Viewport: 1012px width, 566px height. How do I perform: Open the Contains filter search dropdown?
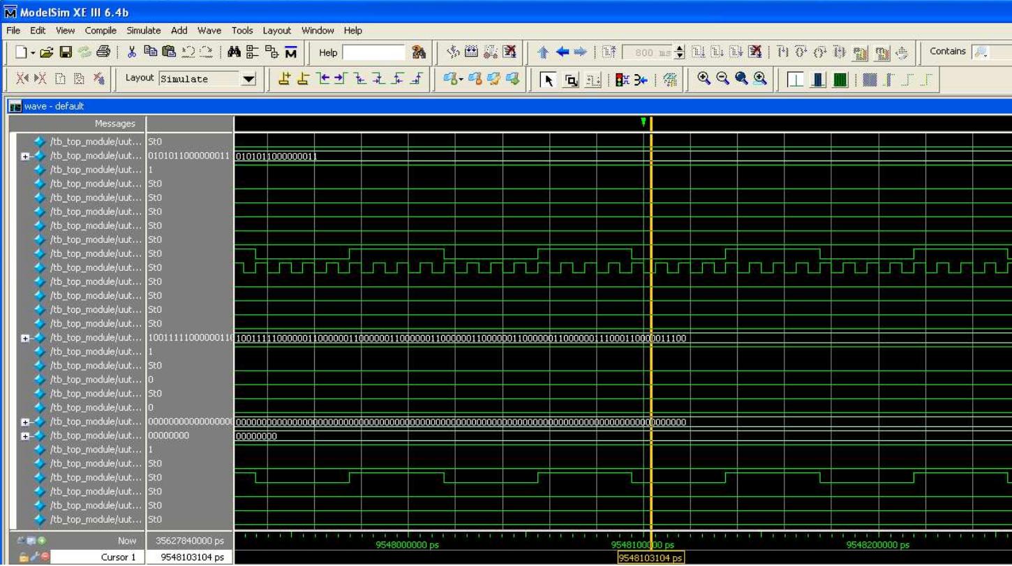tap(982, 52)
